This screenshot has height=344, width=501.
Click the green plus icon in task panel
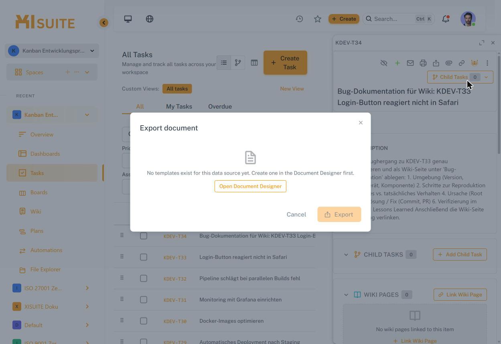pos(397,63)
